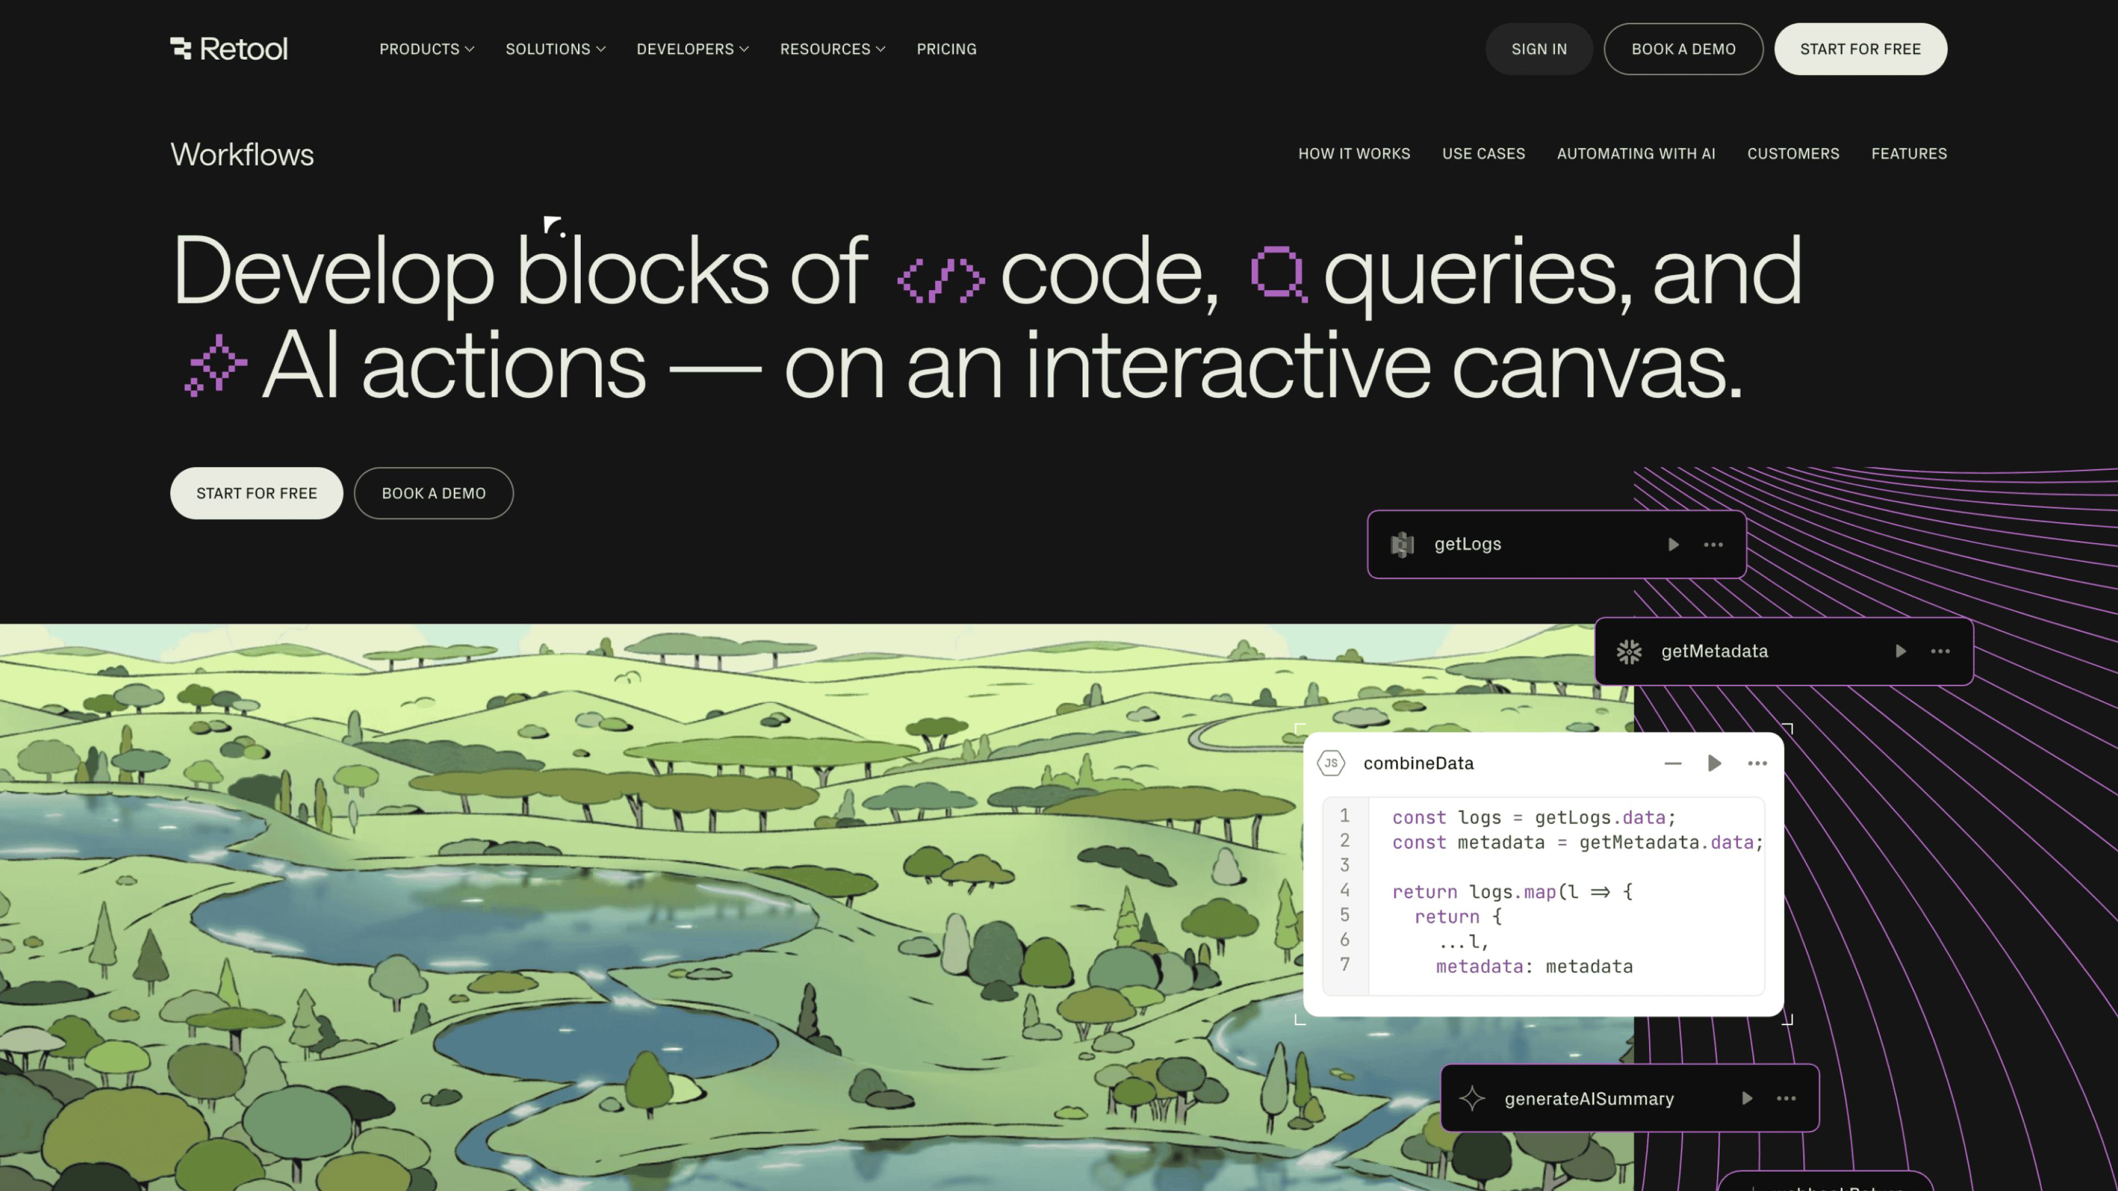
Task: Click the purple magnifier query icon in headline
Action: pos(1279,275)
